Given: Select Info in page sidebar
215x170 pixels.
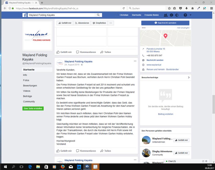Looking at the screenshot, I should (x=25, y=75).
